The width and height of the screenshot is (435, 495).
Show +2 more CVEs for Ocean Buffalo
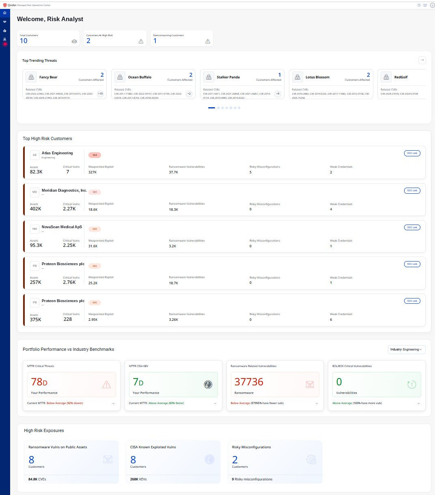tap(189, 94)
